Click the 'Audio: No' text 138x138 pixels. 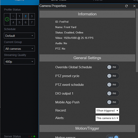click(61, 43)
